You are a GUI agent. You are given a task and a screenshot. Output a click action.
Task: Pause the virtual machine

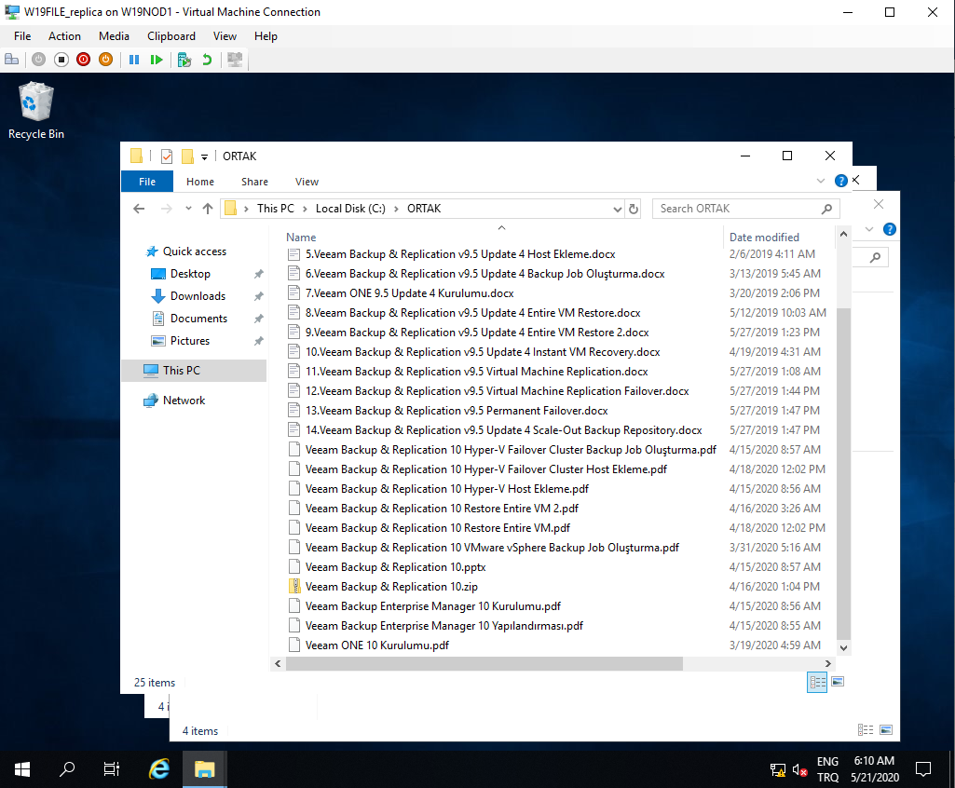click(x=134, y=60)
